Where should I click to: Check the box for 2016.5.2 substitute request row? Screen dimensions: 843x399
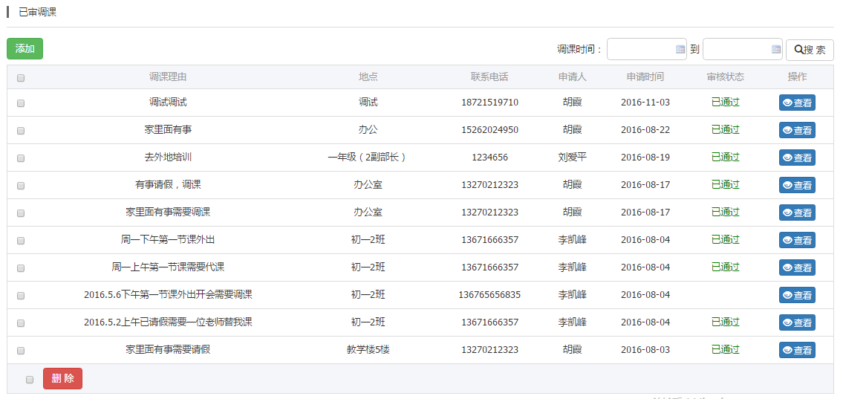(21, 323)
